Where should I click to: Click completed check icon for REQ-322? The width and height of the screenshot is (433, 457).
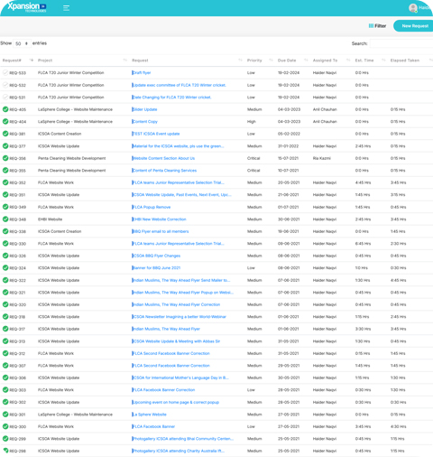point(5,280)
